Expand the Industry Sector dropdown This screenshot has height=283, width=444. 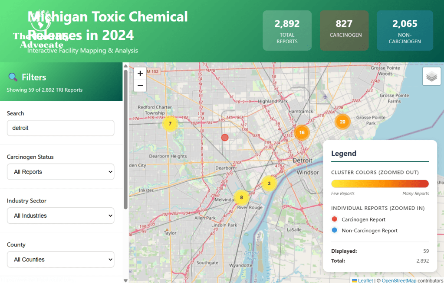pos(60,215)
